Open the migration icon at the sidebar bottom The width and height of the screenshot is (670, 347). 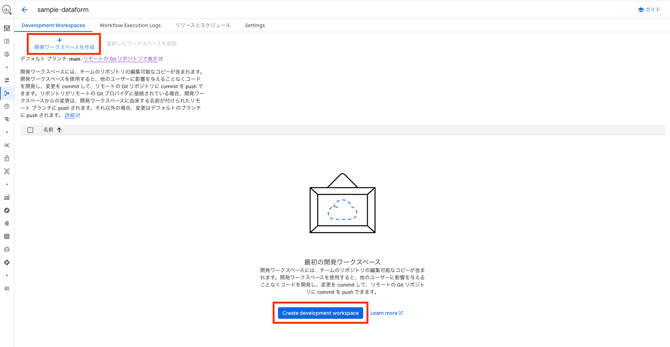click(7, 288)
